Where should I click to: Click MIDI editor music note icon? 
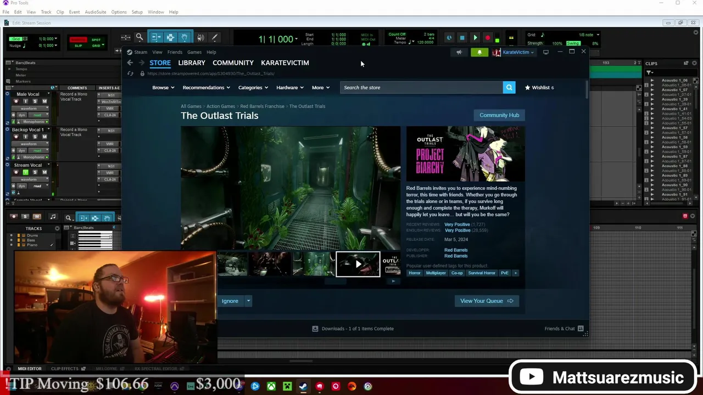53,217
